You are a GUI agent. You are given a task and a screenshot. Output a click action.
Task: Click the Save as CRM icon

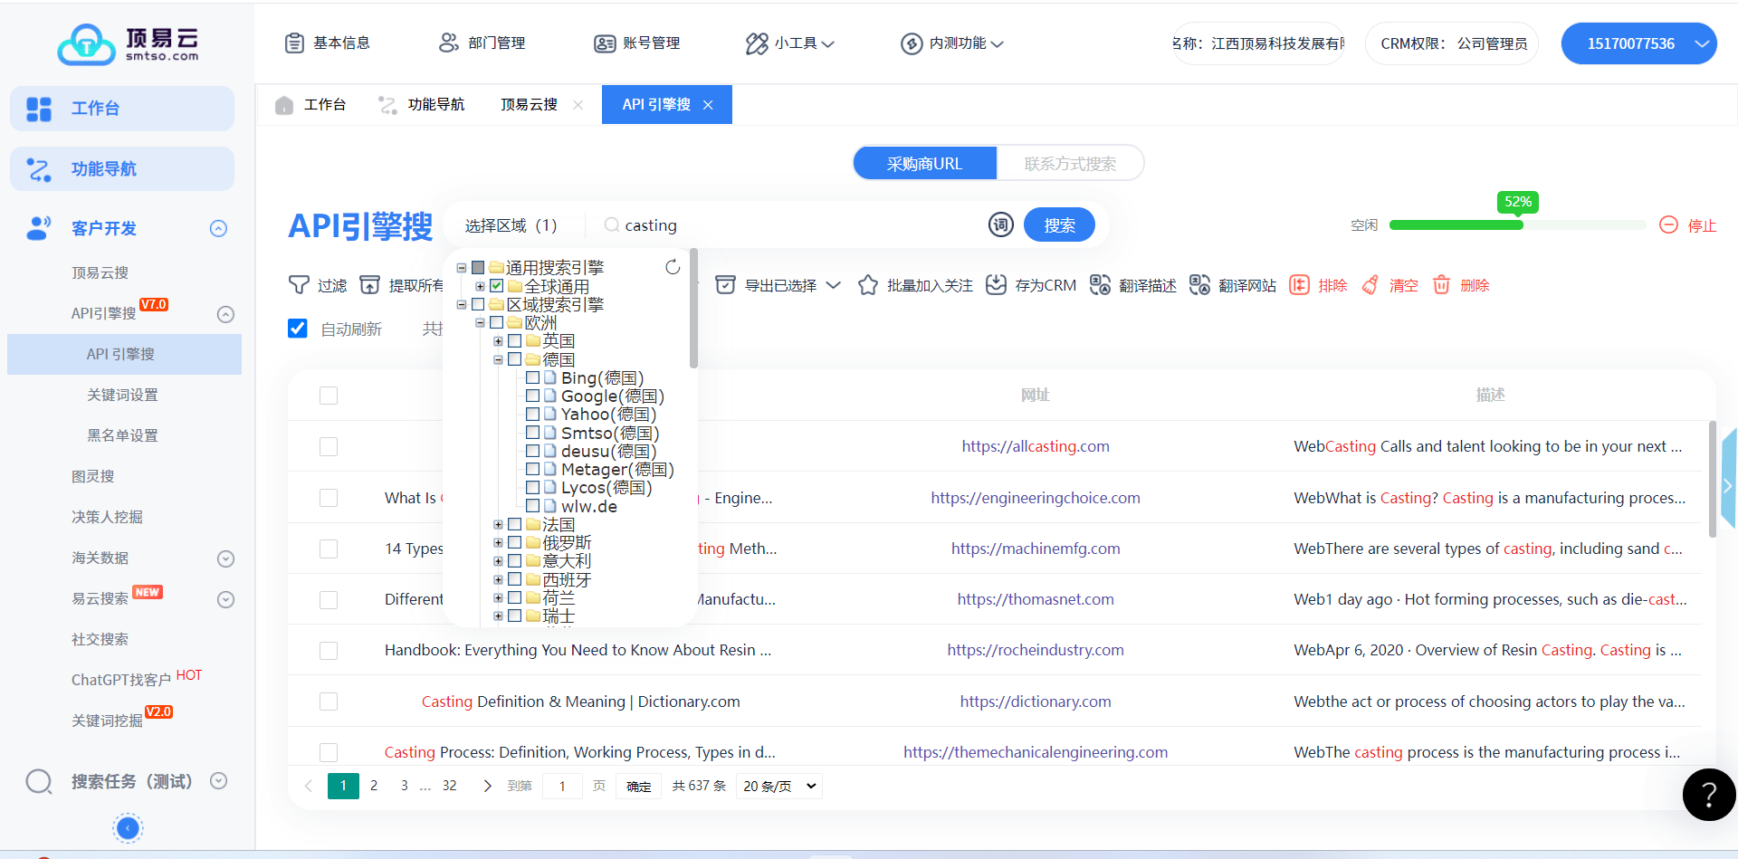click(x=996, y=285)
